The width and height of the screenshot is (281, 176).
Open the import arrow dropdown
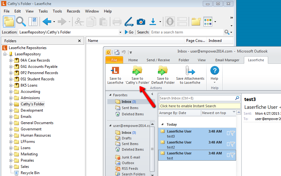click(160, 22)
